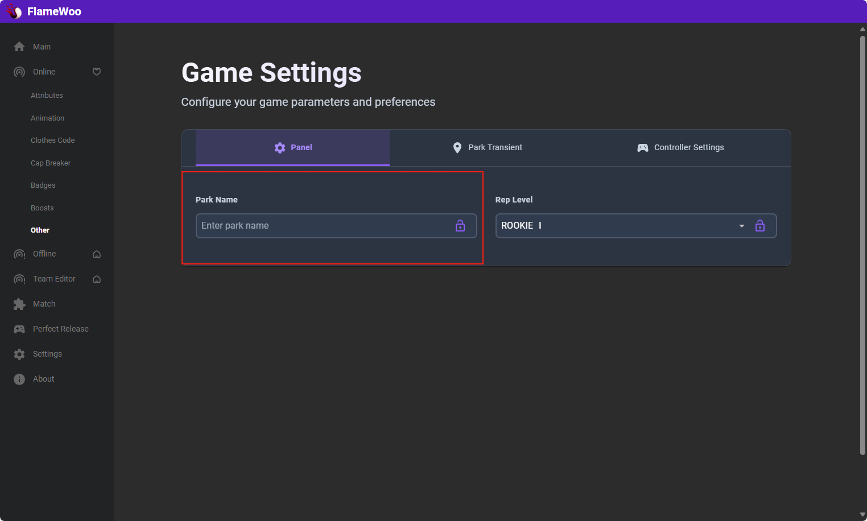
Task: Open the Settings page label
Action: click(x=47, y=354)
